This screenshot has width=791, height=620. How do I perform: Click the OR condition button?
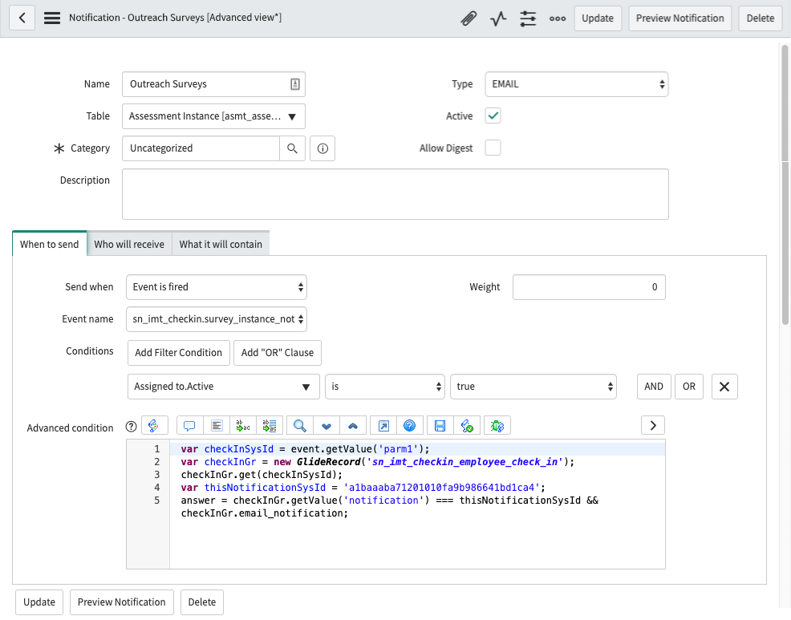pyautogui.click(x=689, y=387)
